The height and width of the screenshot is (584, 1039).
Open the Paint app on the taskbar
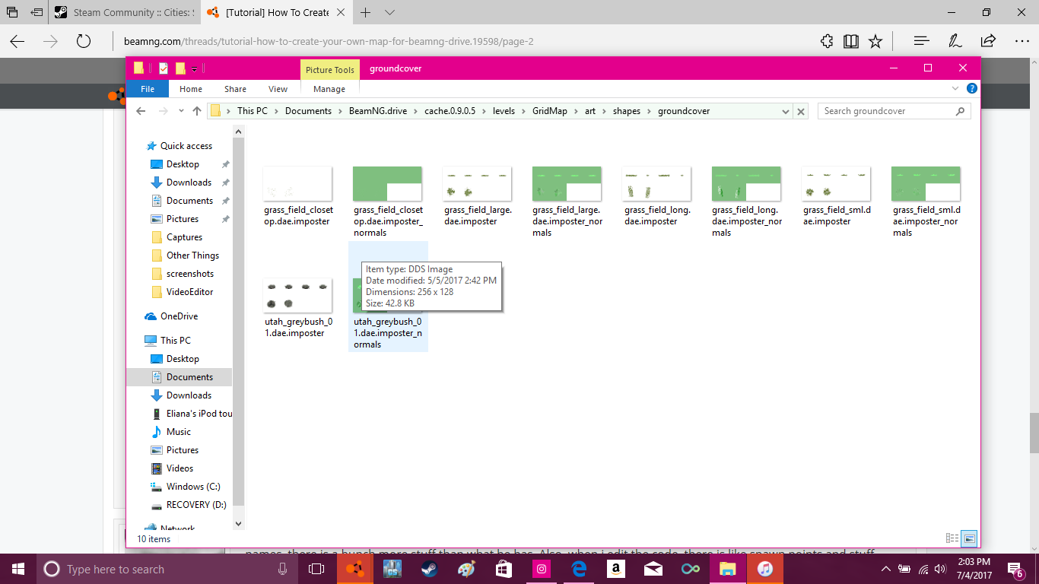(466, 569)
